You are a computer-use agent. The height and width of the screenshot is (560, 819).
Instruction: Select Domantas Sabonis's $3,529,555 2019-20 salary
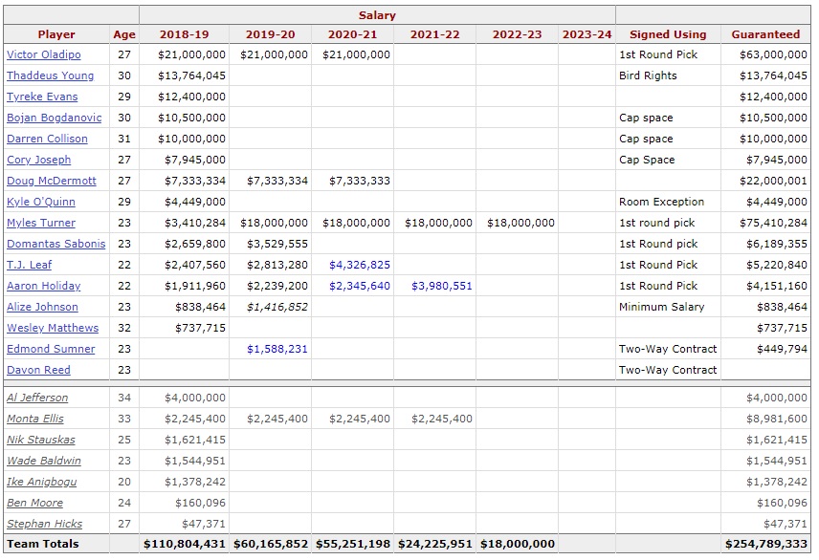tap(277, 244)
